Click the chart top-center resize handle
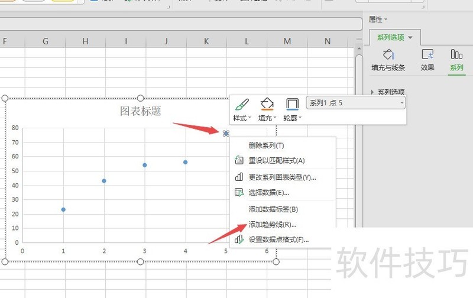The width and height of the screenshot is (473, 298). [x=141, y=98]
